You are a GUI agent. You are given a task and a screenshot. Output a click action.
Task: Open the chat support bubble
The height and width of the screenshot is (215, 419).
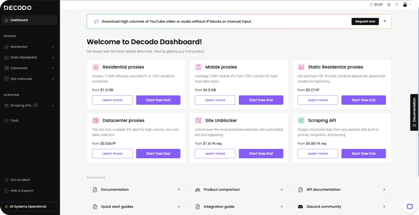tap(410, 207)
